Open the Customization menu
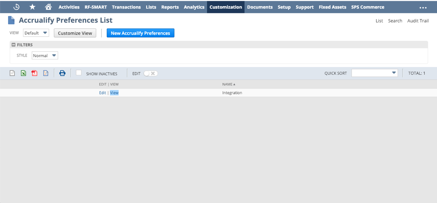Image resolution: width=437 pixels, height=203 pixels. [x=226, y=7]
